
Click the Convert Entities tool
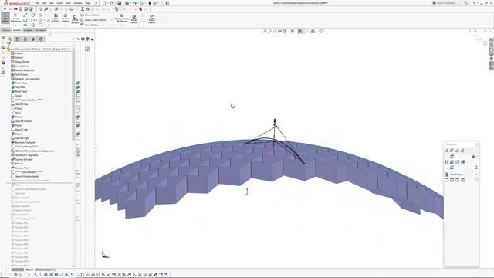(x=66, y=18)
